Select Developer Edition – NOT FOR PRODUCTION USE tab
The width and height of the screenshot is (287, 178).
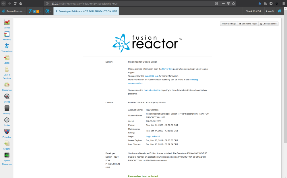(86, 11)
